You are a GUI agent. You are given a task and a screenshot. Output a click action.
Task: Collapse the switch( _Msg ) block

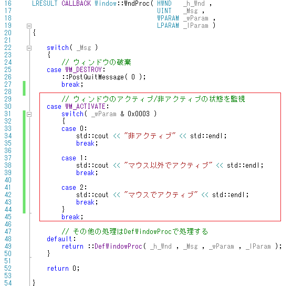(x=29, y=48)
